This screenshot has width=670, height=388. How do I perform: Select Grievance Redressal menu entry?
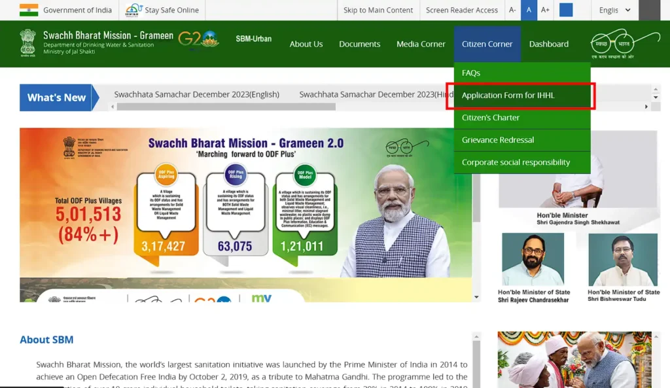click(522, 140)
